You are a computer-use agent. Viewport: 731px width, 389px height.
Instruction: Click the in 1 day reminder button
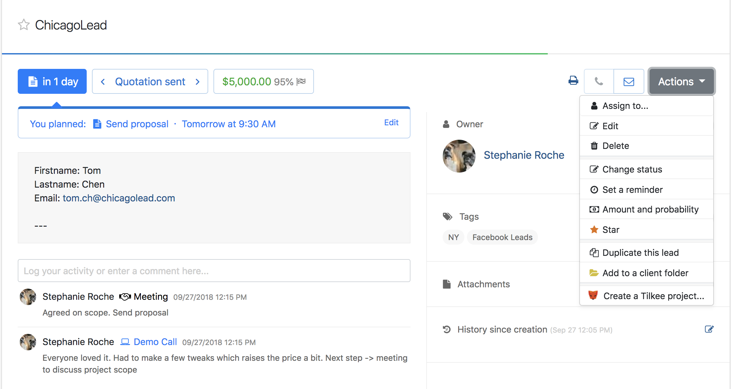[x=52, y=81]
